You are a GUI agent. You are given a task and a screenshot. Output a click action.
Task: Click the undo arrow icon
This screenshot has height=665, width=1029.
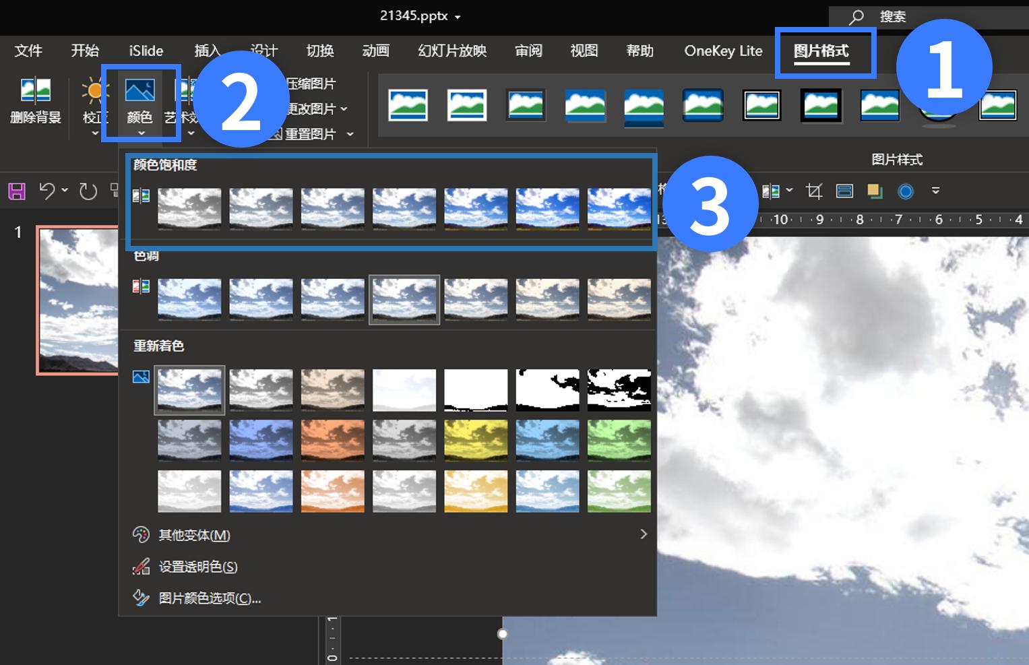click(x=46, y=191)
